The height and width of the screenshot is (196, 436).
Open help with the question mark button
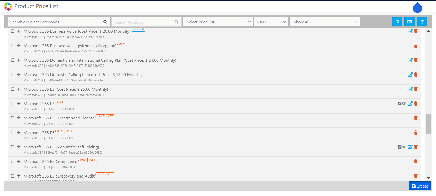(422, 22)
